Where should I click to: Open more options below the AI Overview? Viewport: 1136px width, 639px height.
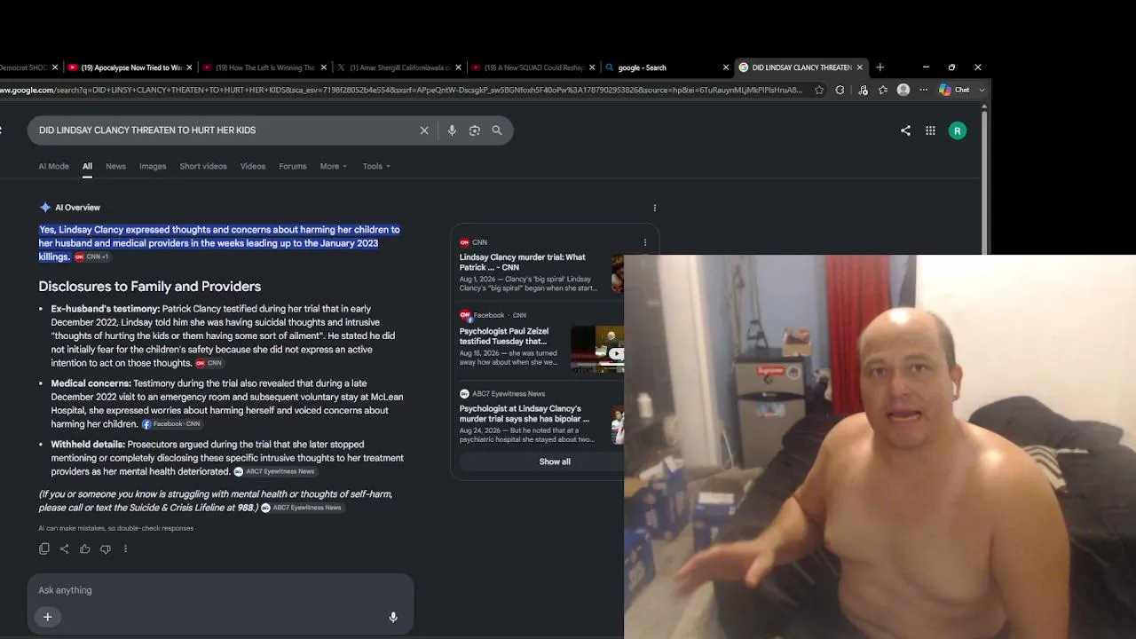pos(125,548)
